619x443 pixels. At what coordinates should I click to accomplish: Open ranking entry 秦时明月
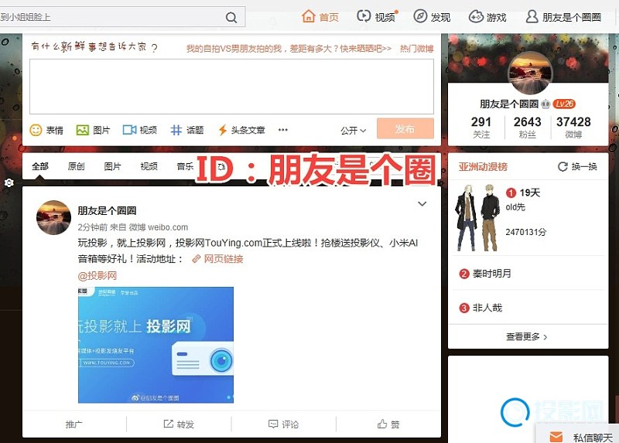click(492, 274)
